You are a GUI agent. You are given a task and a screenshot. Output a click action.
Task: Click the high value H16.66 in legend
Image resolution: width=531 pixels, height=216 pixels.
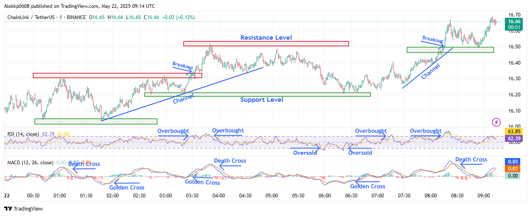click(115, 17)
